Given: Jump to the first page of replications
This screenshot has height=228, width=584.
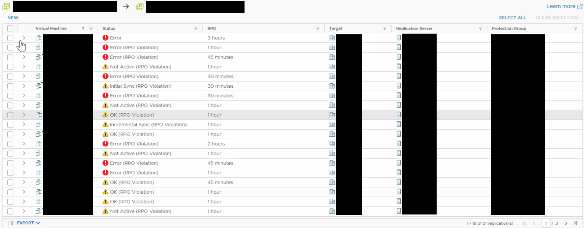Looking at the screenshot, I should pyautogui.click(x=525, y=223).
